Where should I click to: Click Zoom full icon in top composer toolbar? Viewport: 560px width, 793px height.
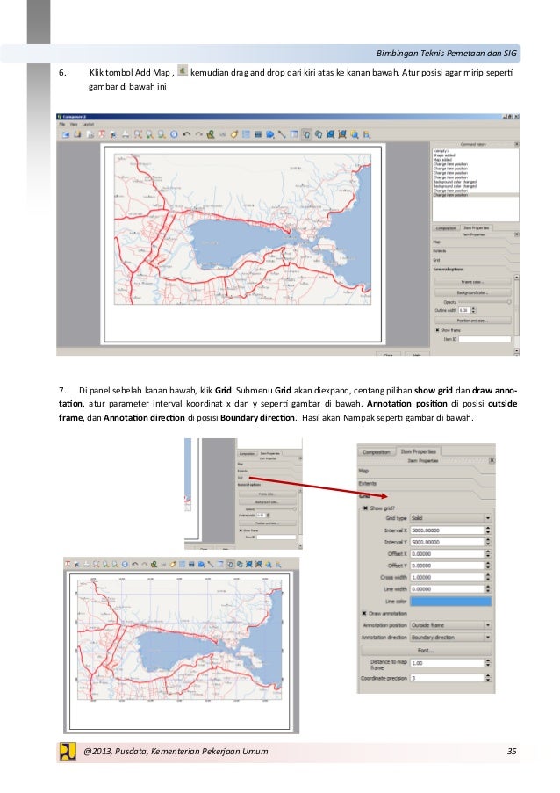click(137, 134)
